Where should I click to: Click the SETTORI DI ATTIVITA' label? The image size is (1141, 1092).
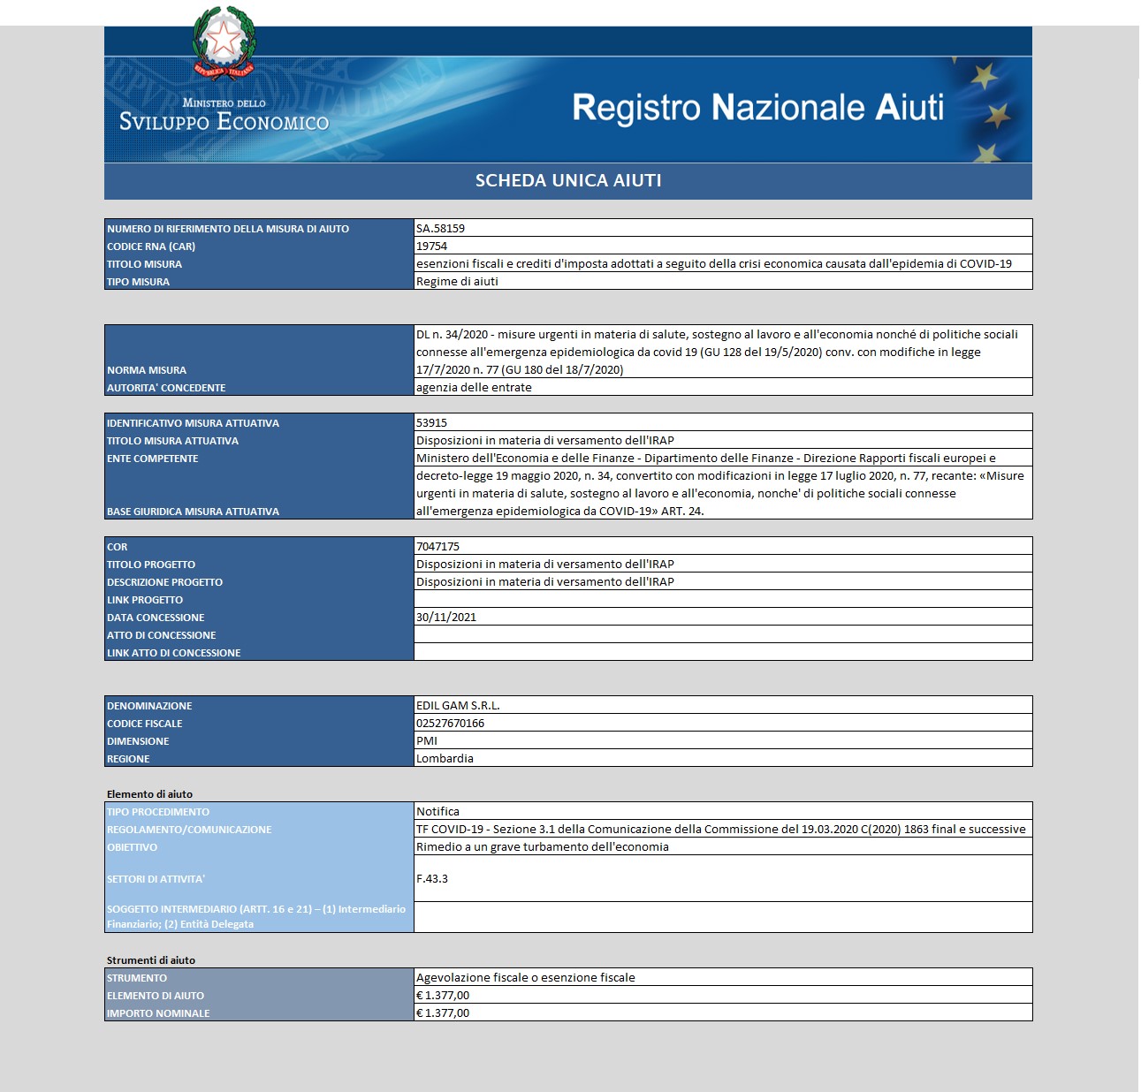(156, 879)
